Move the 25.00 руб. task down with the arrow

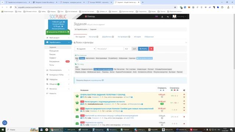coord(184,110)
